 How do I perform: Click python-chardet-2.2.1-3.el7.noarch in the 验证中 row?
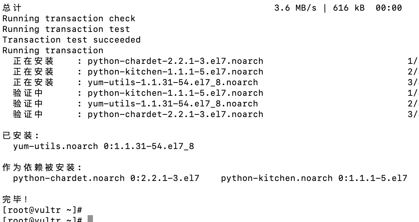coord(175,114)
